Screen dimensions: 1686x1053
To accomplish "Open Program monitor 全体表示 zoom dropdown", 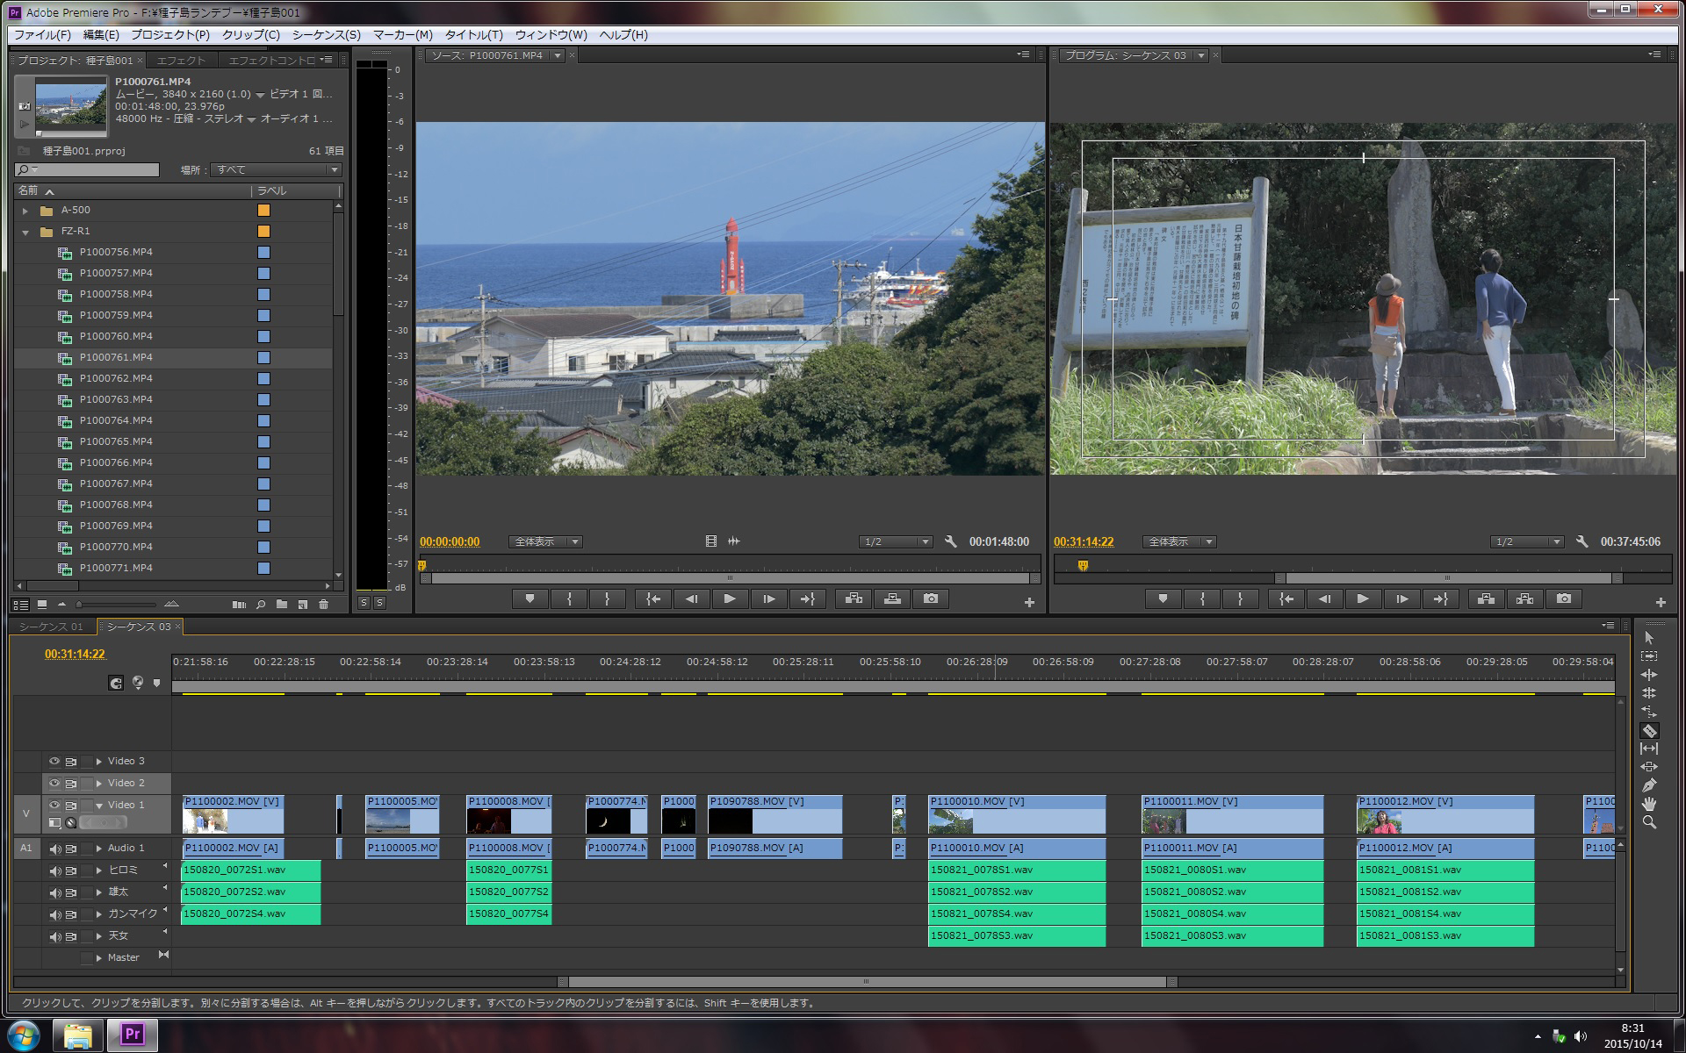I will (x=1178, y=542).
